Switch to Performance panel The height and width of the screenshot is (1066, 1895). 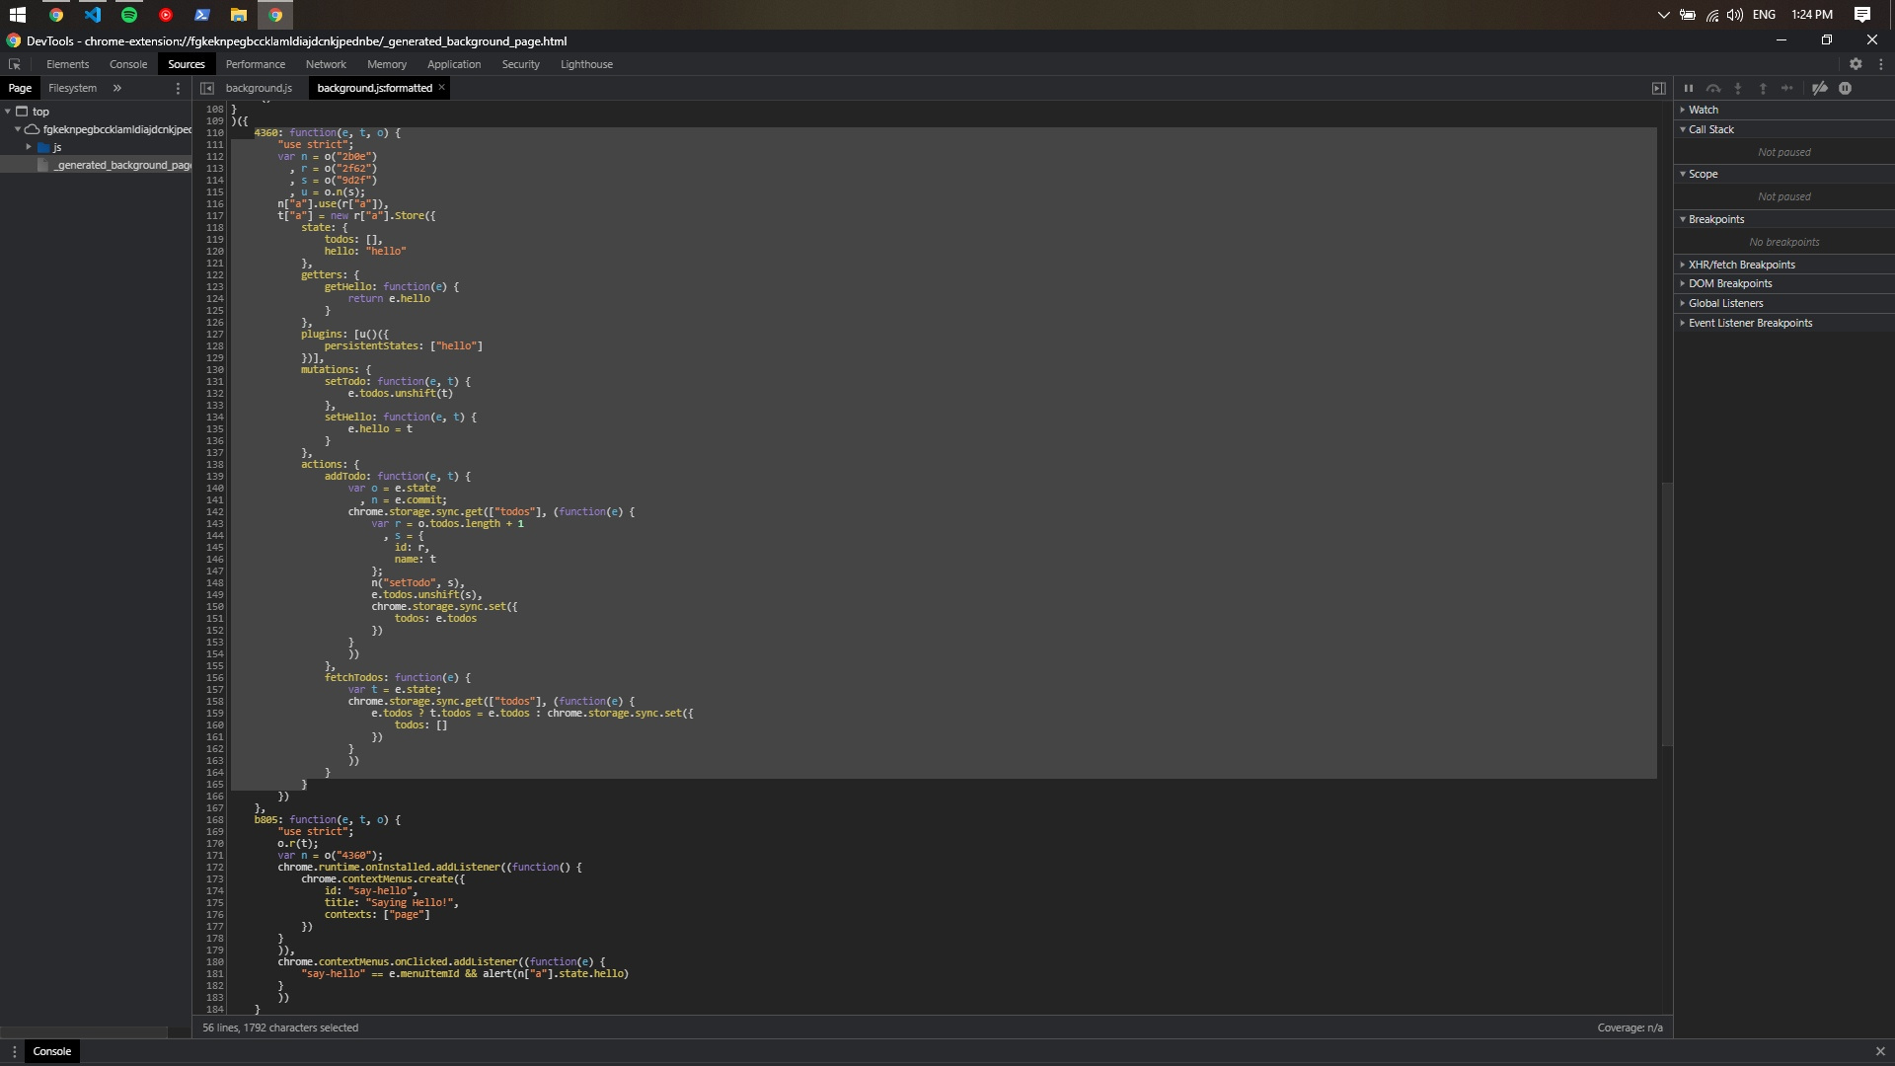pyautogui.click(x=256, y=64)
